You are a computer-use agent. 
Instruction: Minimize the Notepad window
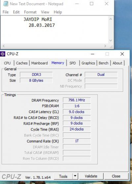[77, 4]
